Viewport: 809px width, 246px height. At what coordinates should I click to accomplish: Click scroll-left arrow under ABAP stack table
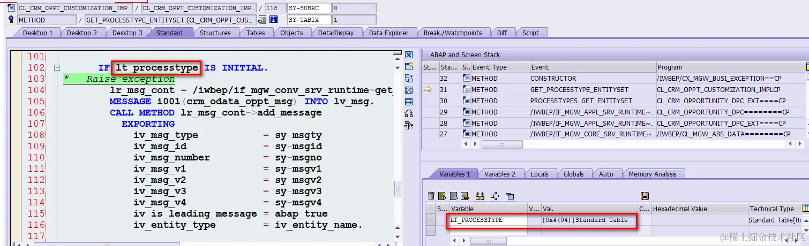pos(465,144)
